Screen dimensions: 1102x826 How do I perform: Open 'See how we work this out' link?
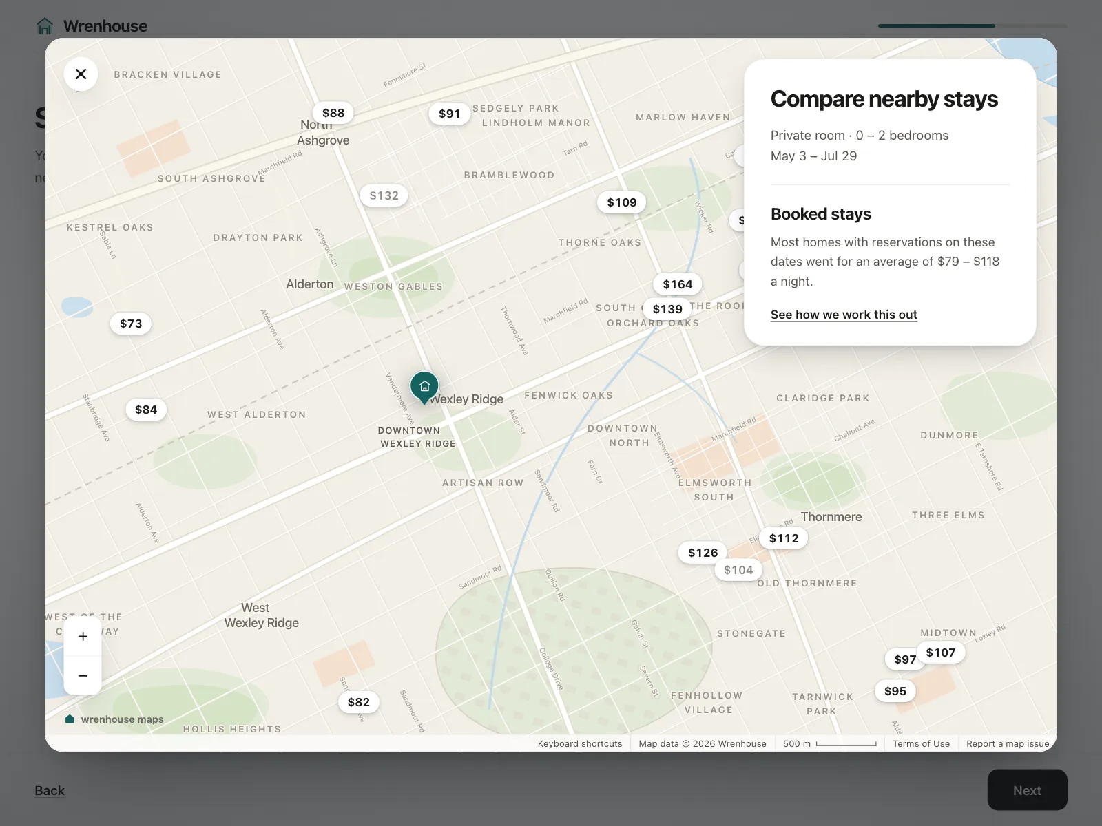(x=844, y=315)
